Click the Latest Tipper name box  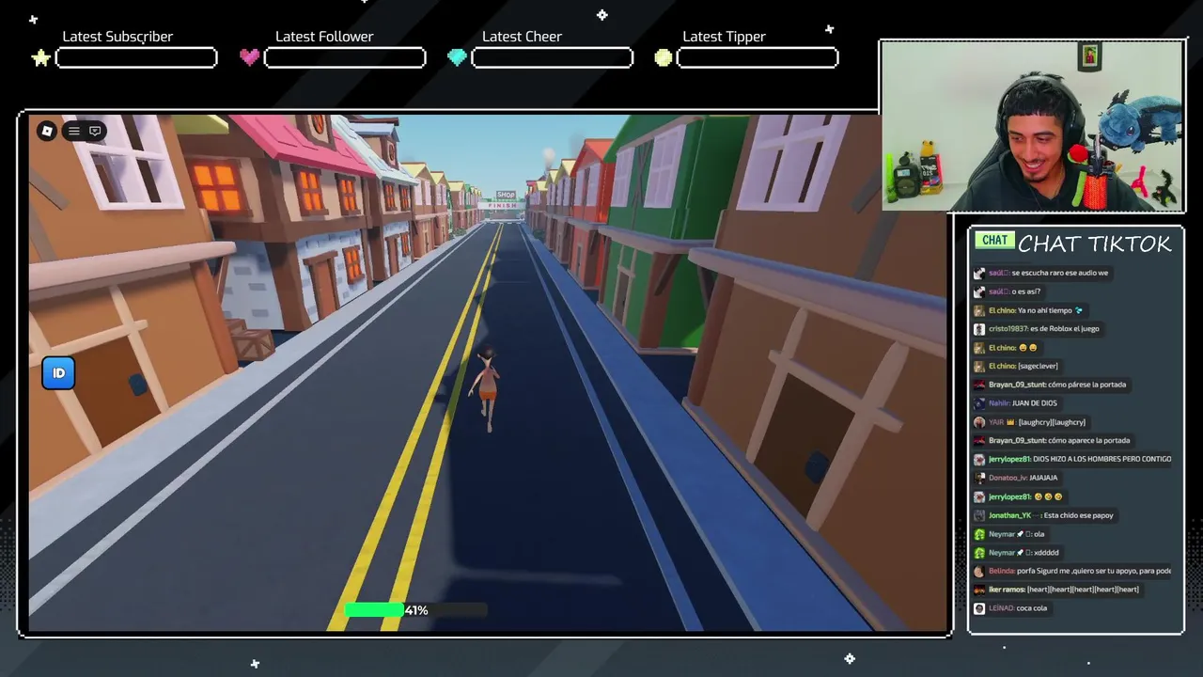tap(758, 58)
